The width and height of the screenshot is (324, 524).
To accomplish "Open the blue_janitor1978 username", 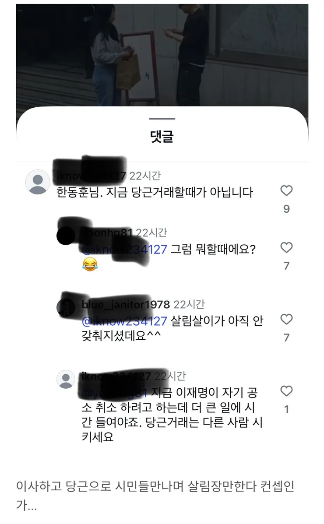I will (126, 304).
